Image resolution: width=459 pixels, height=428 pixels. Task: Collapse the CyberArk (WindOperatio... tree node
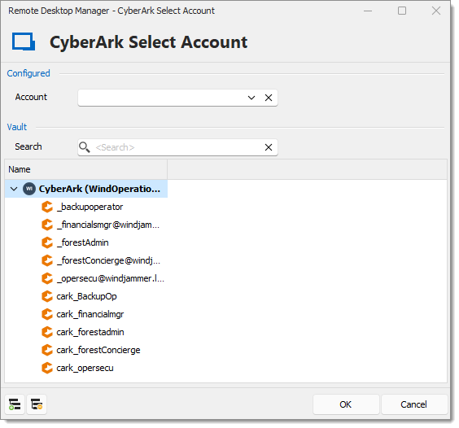pyautogui.click(x=14, y=189)
